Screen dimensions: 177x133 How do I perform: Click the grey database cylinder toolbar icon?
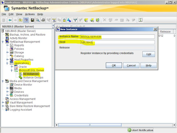click(4, 20)
